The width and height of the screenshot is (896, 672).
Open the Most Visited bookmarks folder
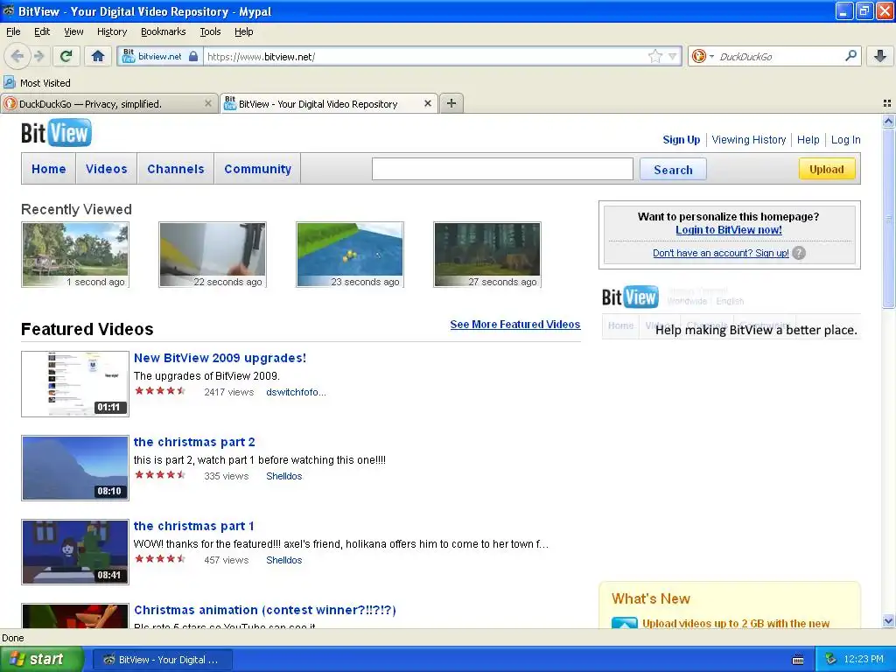coord(37,83)
